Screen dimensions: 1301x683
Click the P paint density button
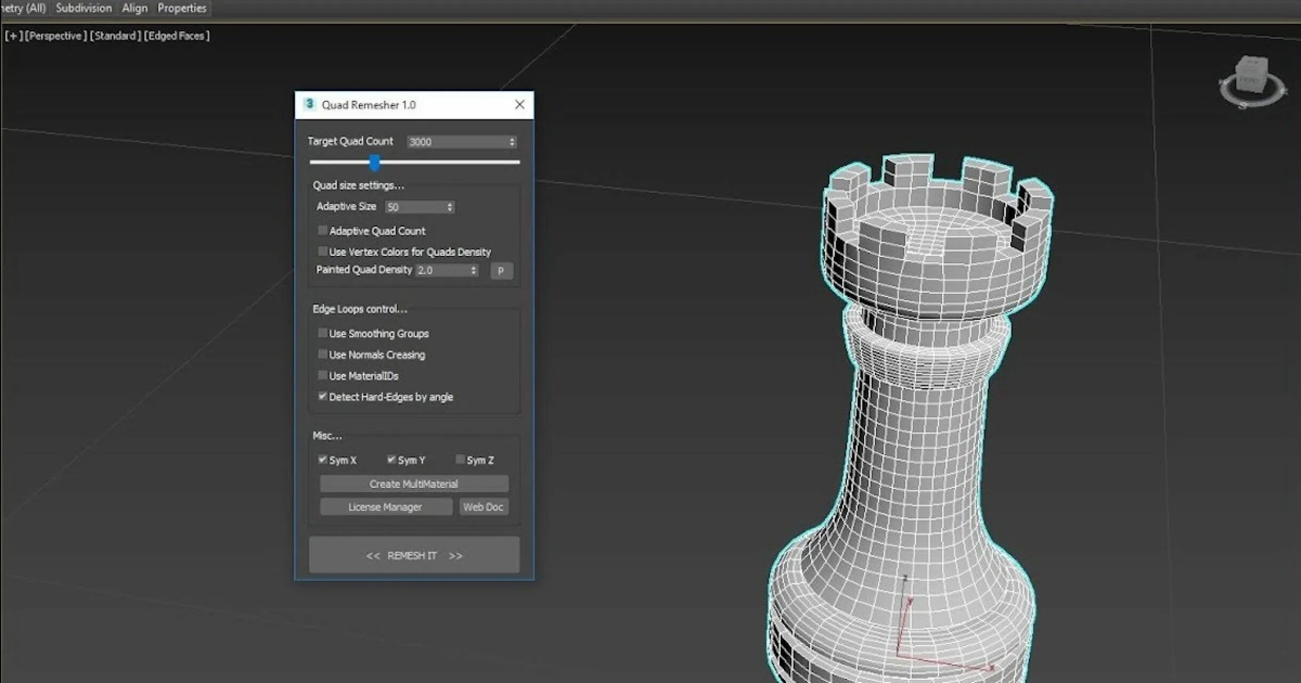(x=501, y=271)
